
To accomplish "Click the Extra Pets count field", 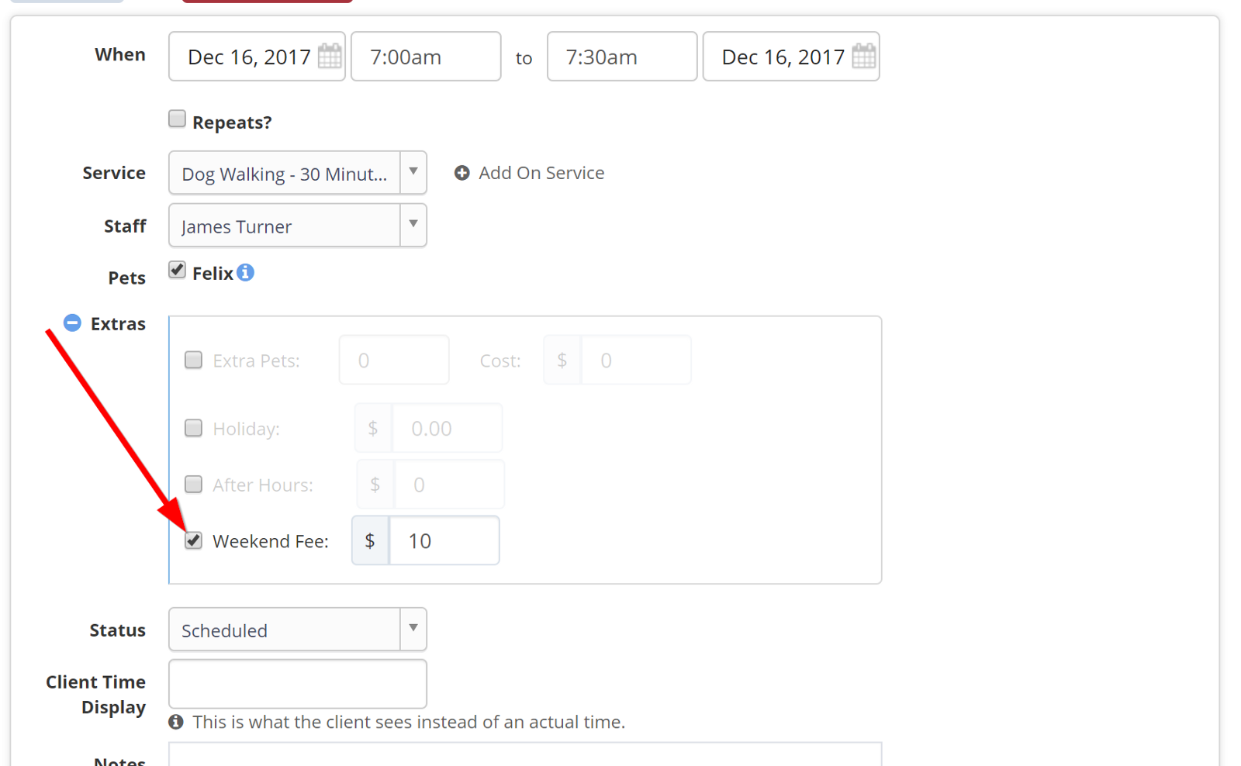I will pos(394,360).
